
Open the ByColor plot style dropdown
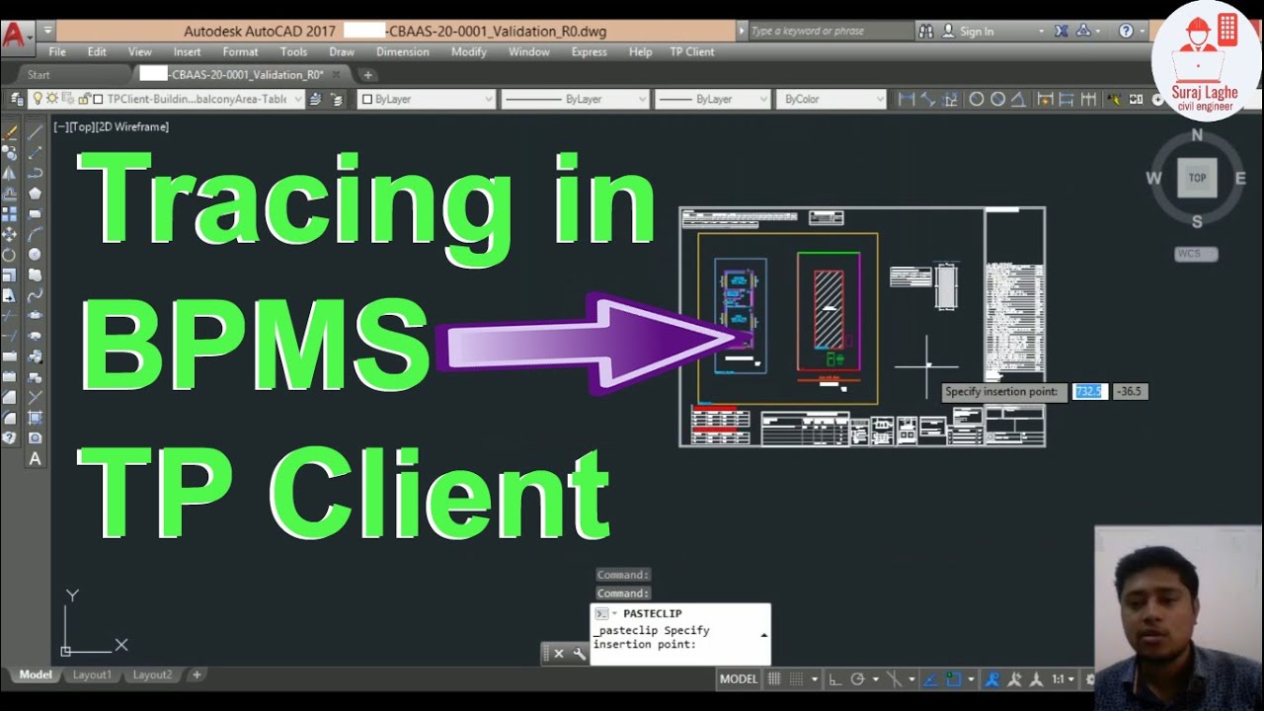[x=831, y=99]
